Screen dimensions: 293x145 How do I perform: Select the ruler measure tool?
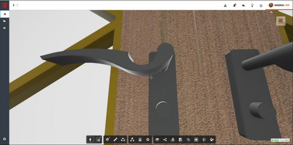point(115,139)
